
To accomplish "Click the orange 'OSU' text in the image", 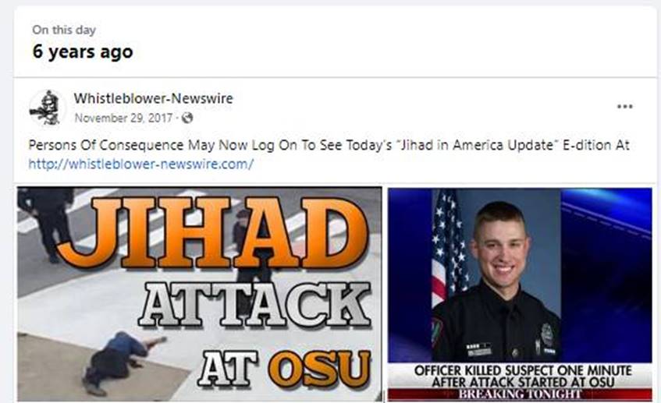I will pos(319,369).
